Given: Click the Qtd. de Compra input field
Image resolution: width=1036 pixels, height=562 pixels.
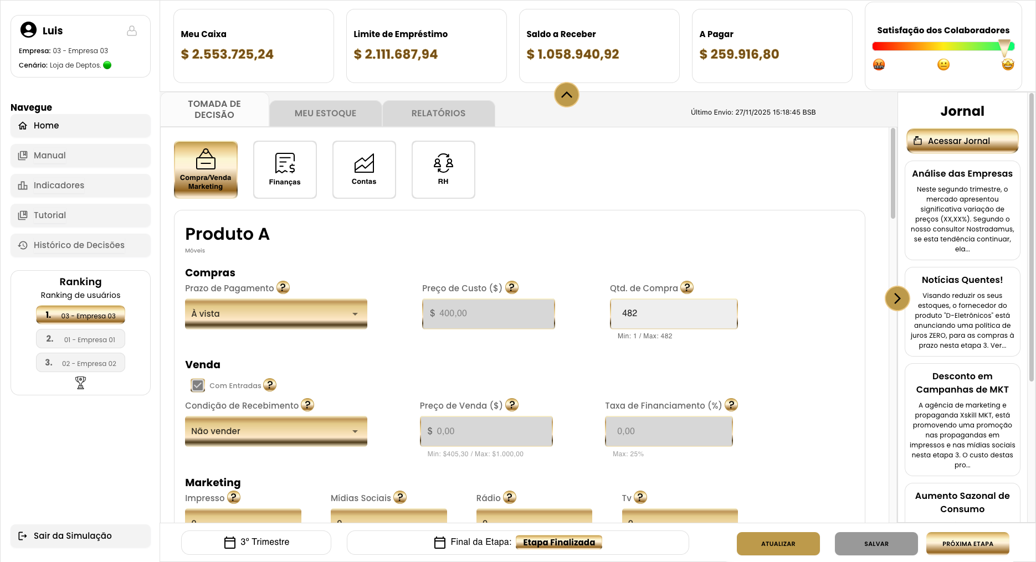Looking at the screenshot, I should tap(674, 313).
